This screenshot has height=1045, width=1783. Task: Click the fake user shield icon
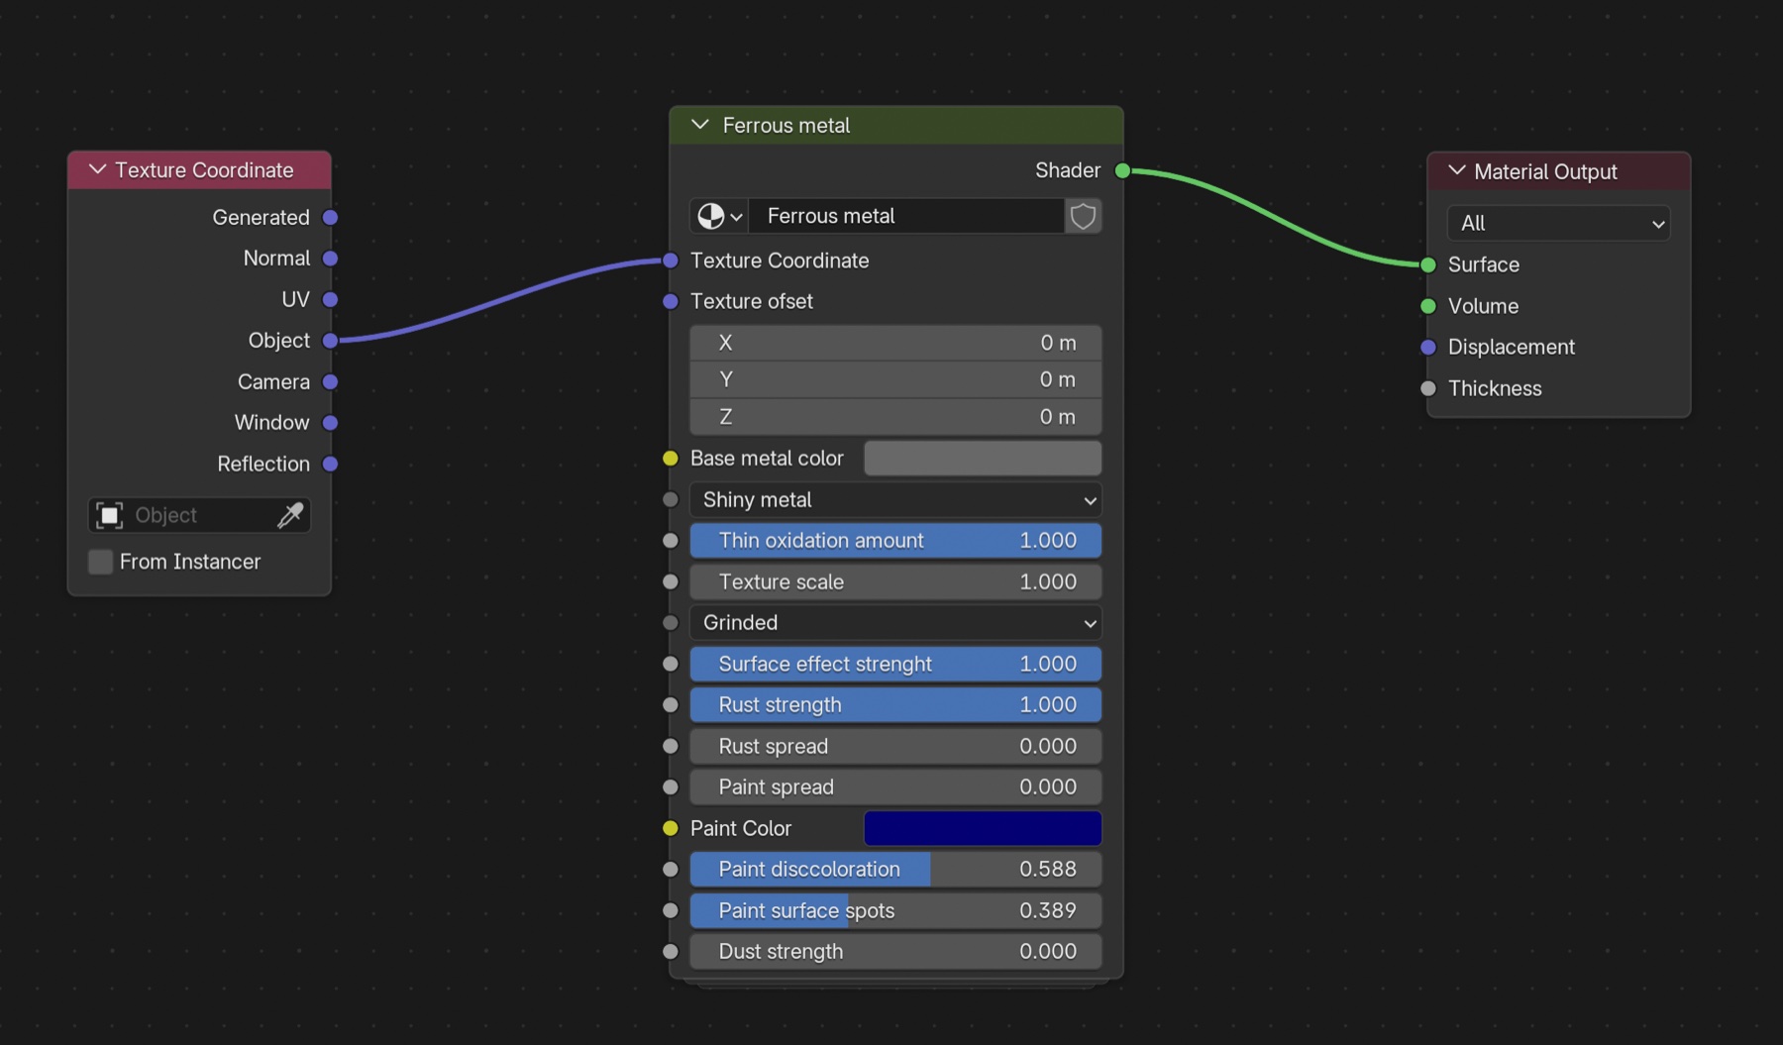coord(1083,216)
